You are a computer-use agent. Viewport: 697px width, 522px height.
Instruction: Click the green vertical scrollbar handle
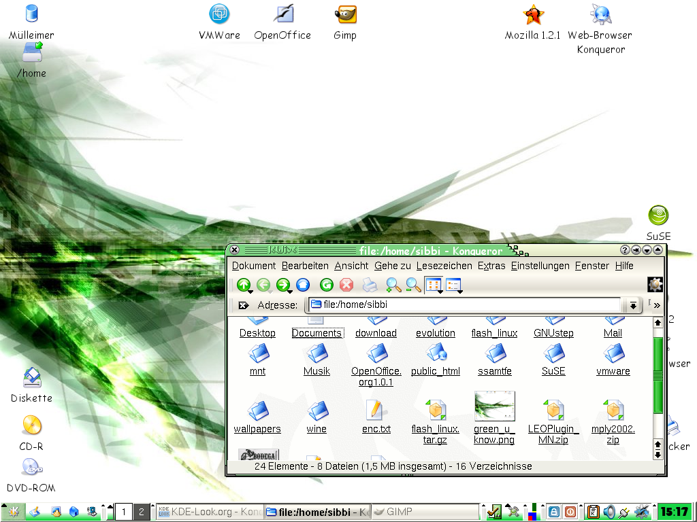click(x=658, y=375)
